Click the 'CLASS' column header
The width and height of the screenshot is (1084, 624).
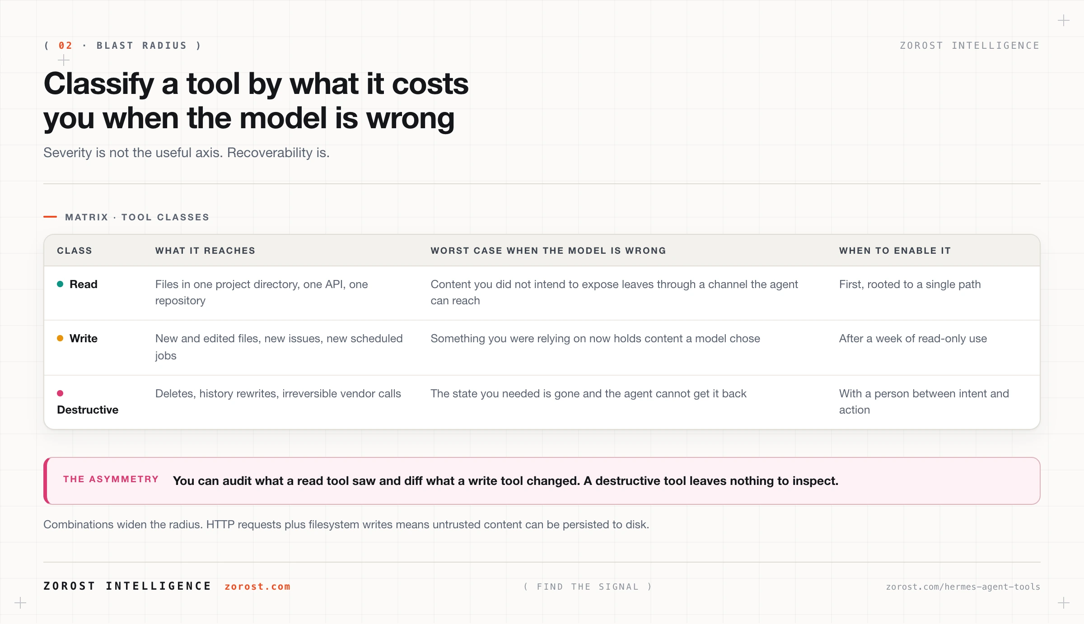coord(75,251)
